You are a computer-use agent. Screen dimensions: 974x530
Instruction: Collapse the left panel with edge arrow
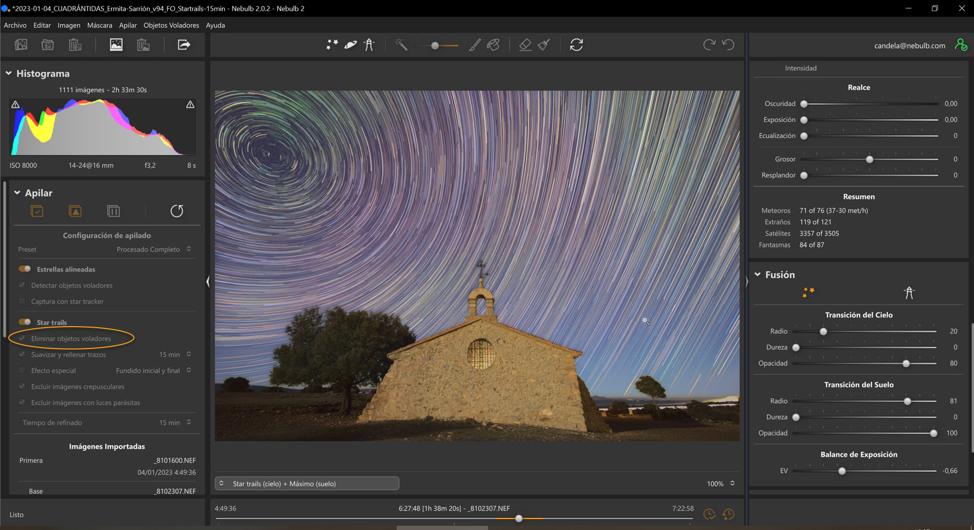(x=207, y=281)
